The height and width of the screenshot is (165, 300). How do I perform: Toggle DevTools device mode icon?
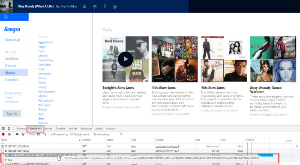(x=9, y=129)
